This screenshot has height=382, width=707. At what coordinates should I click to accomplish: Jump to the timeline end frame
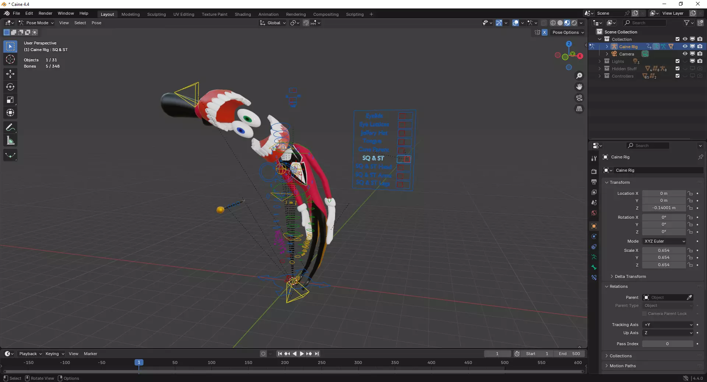pos(317,354)
